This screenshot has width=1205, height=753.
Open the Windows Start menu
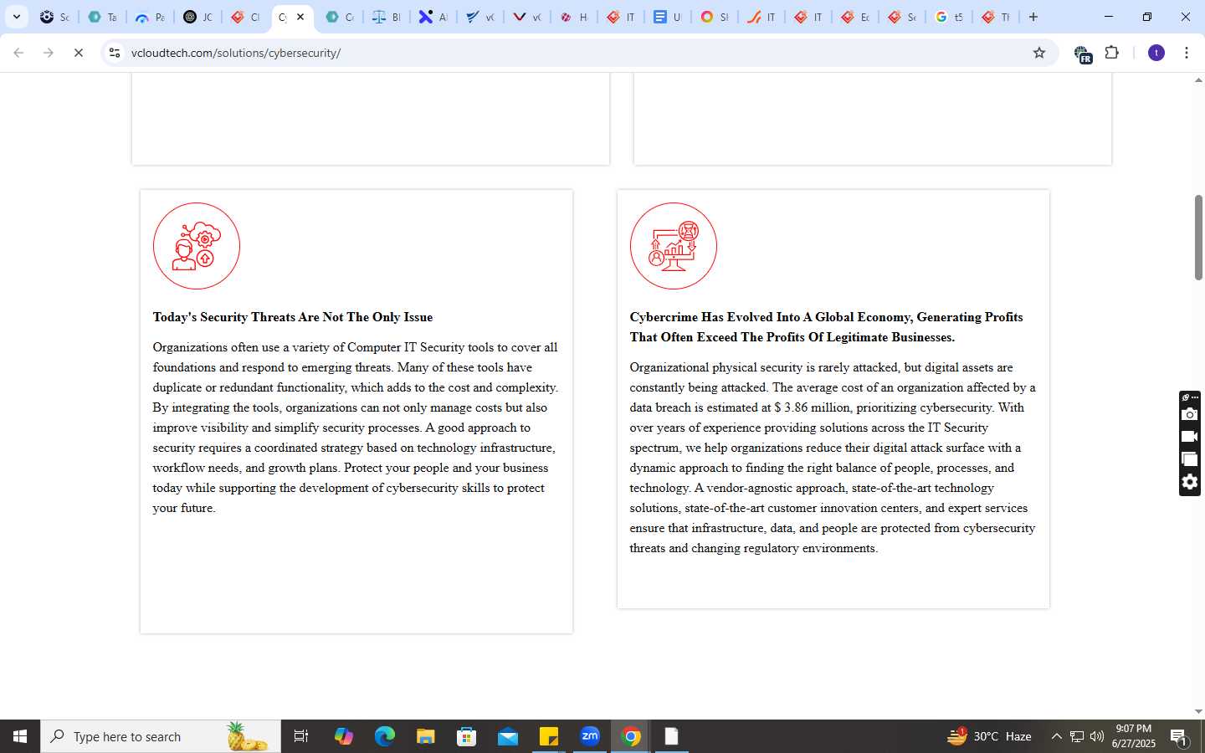(x=20, y=736)
